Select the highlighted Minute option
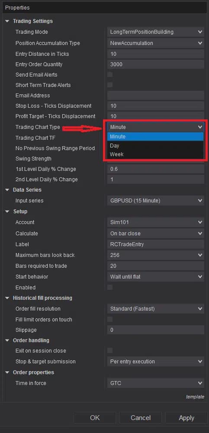 155,137
